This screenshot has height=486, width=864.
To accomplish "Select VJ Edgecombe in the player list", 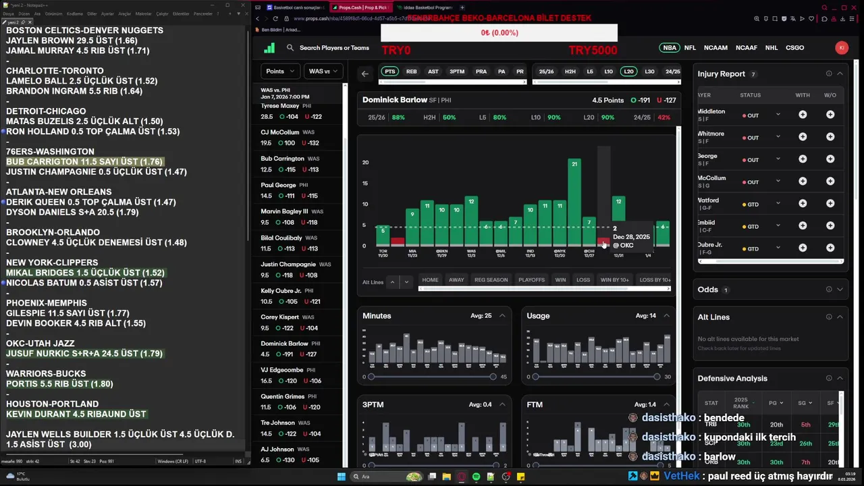I will click(297, 375).
